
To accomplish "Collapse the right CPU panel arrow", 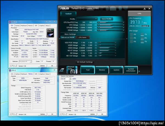I will pyautogui.click(x=127, y=39).
